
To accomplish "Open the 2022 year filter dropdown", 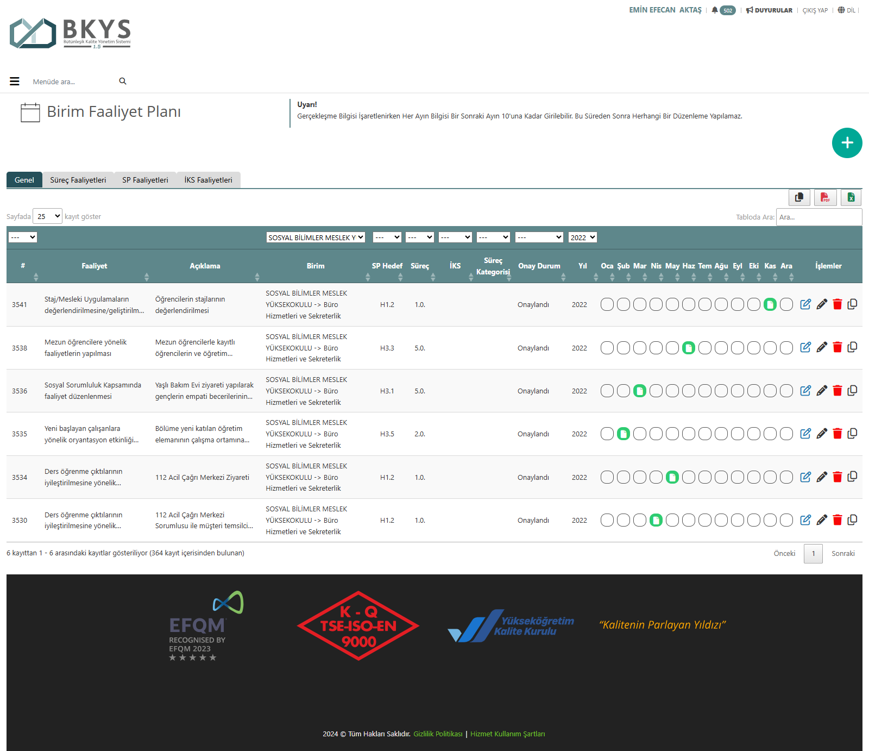I will click(x=582, y=237).
